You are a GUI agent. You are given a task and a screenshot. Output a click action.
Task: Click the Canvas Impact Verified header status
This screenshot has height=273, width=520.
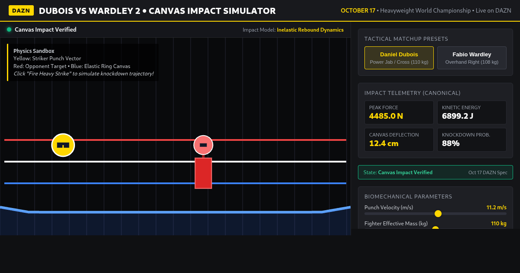[x=45, y=29]
